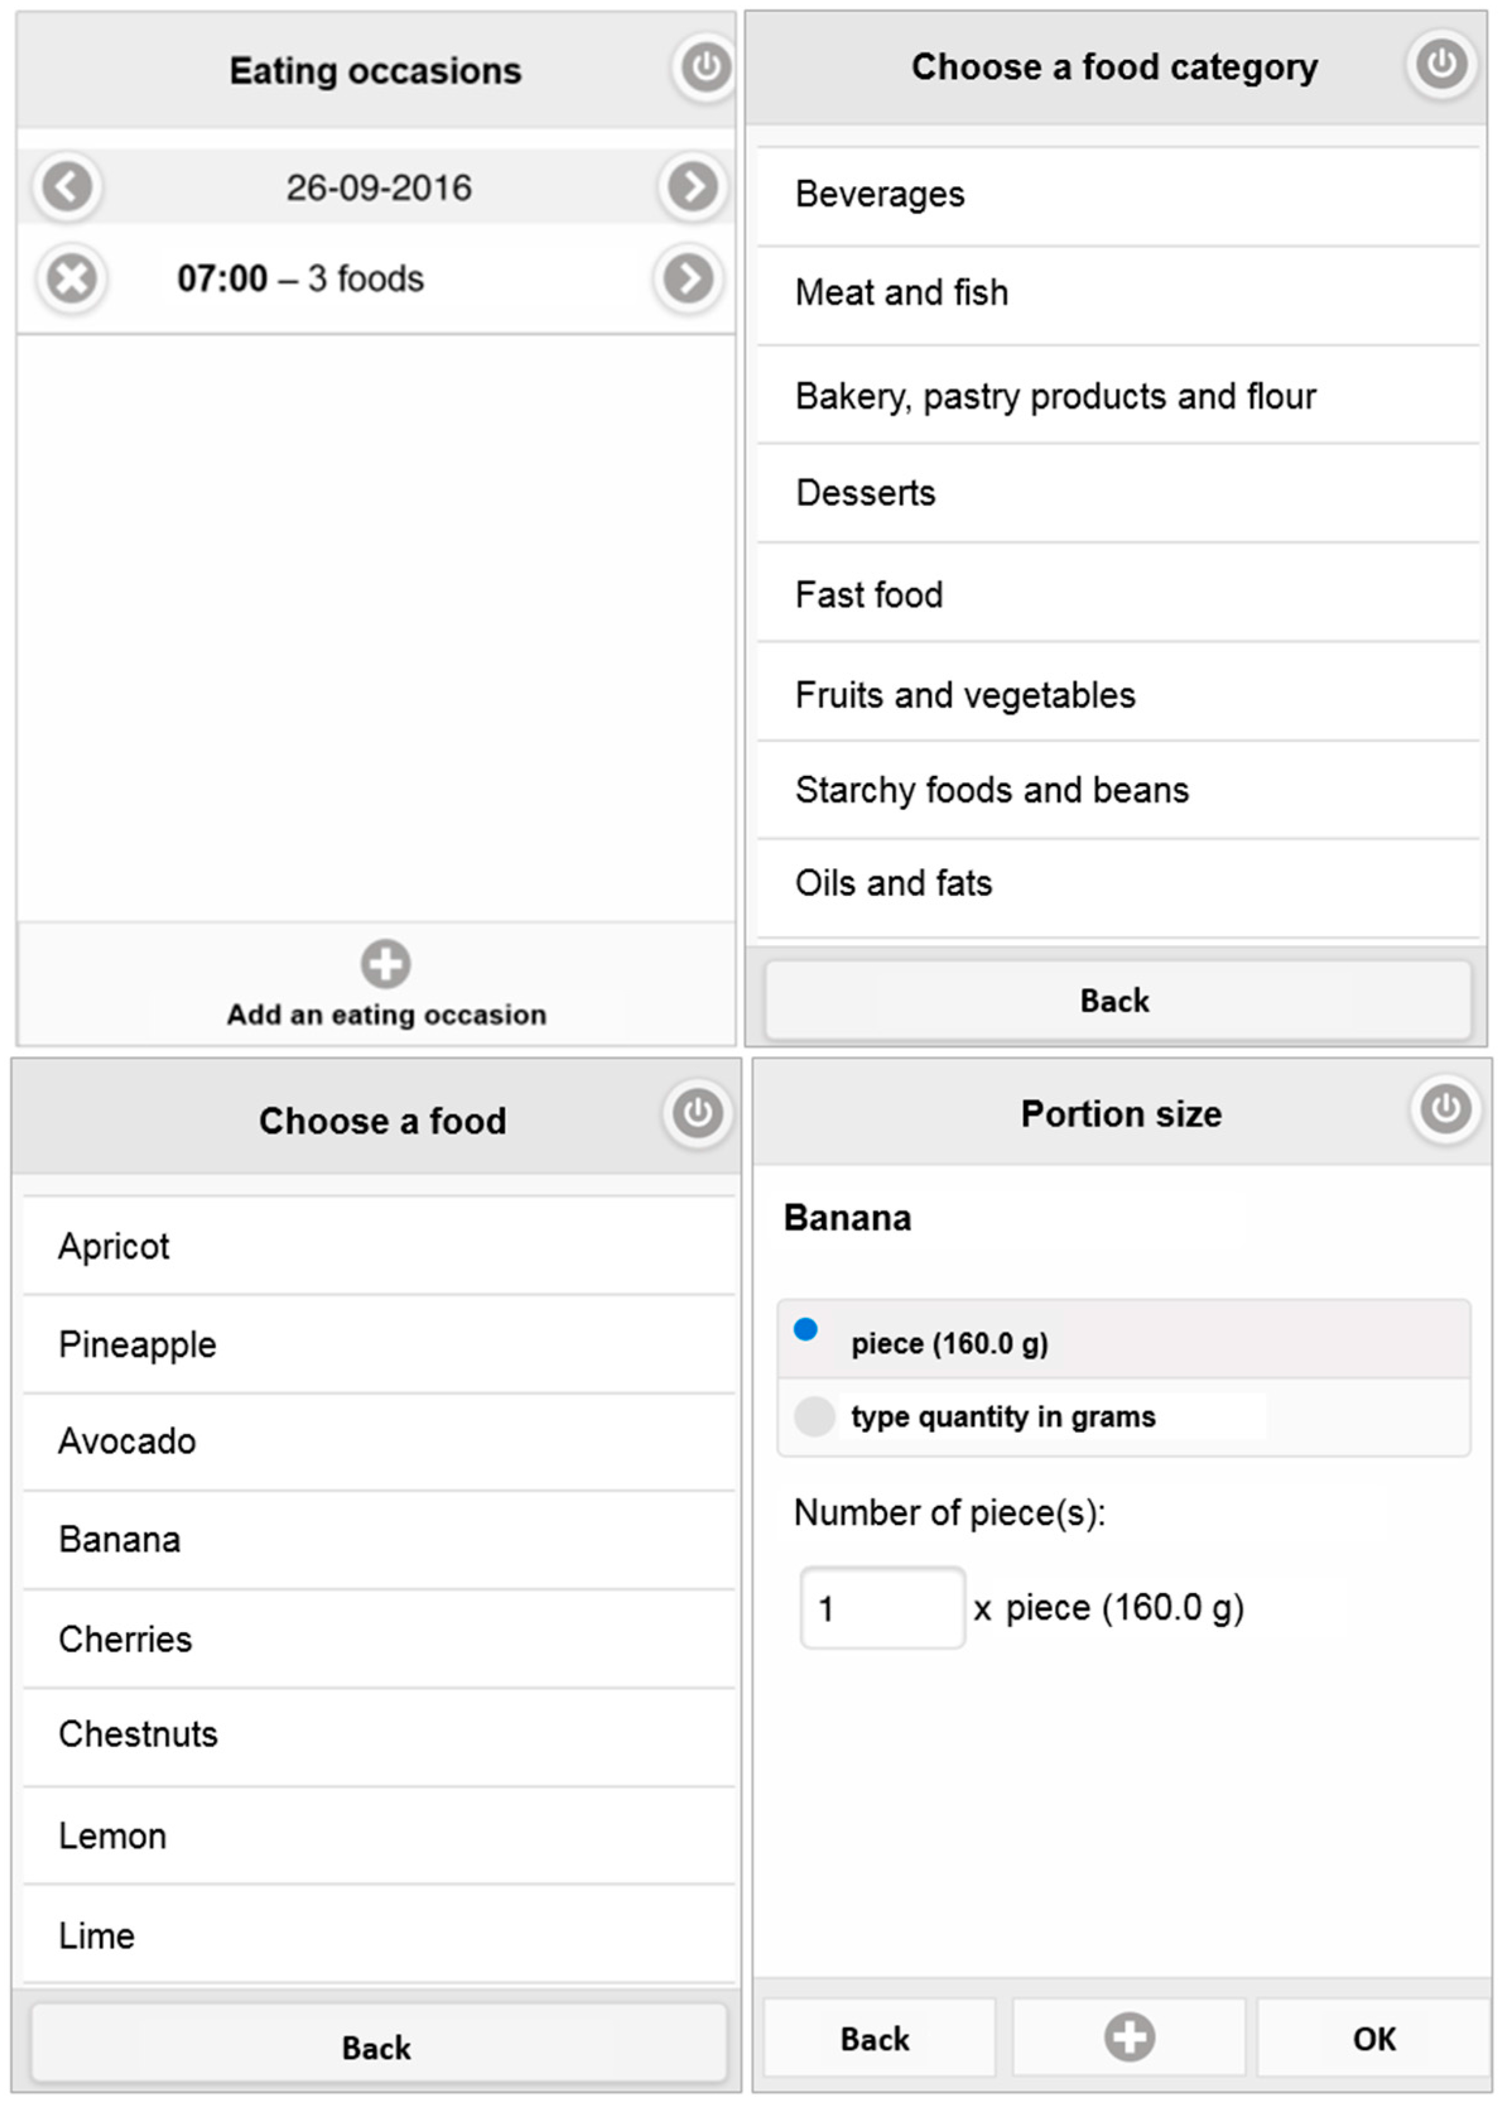Click the number of pieces input field

coord(882,1607)
